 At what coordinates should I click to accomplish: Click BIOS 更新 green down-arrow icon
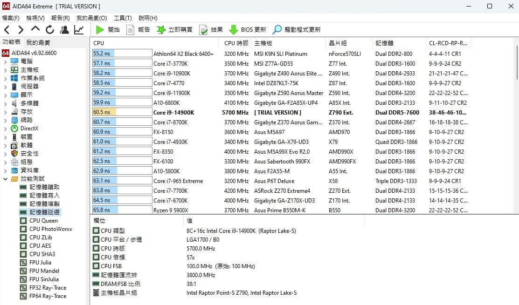click(x=233, y=30)
